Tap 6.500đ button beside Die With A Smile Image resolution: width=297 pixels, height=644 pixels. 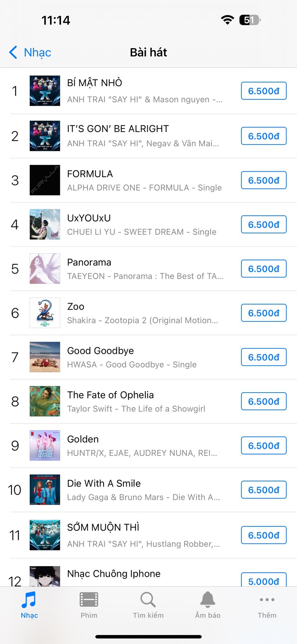264,490
